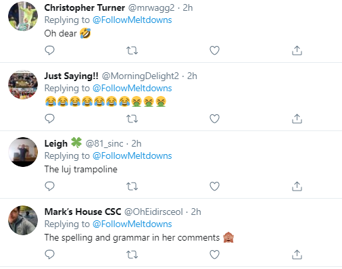This screenshot has height=269, width=342.
Task: Retweet Leigh's trampoline tweet
Action: click(x=132, y=187)
